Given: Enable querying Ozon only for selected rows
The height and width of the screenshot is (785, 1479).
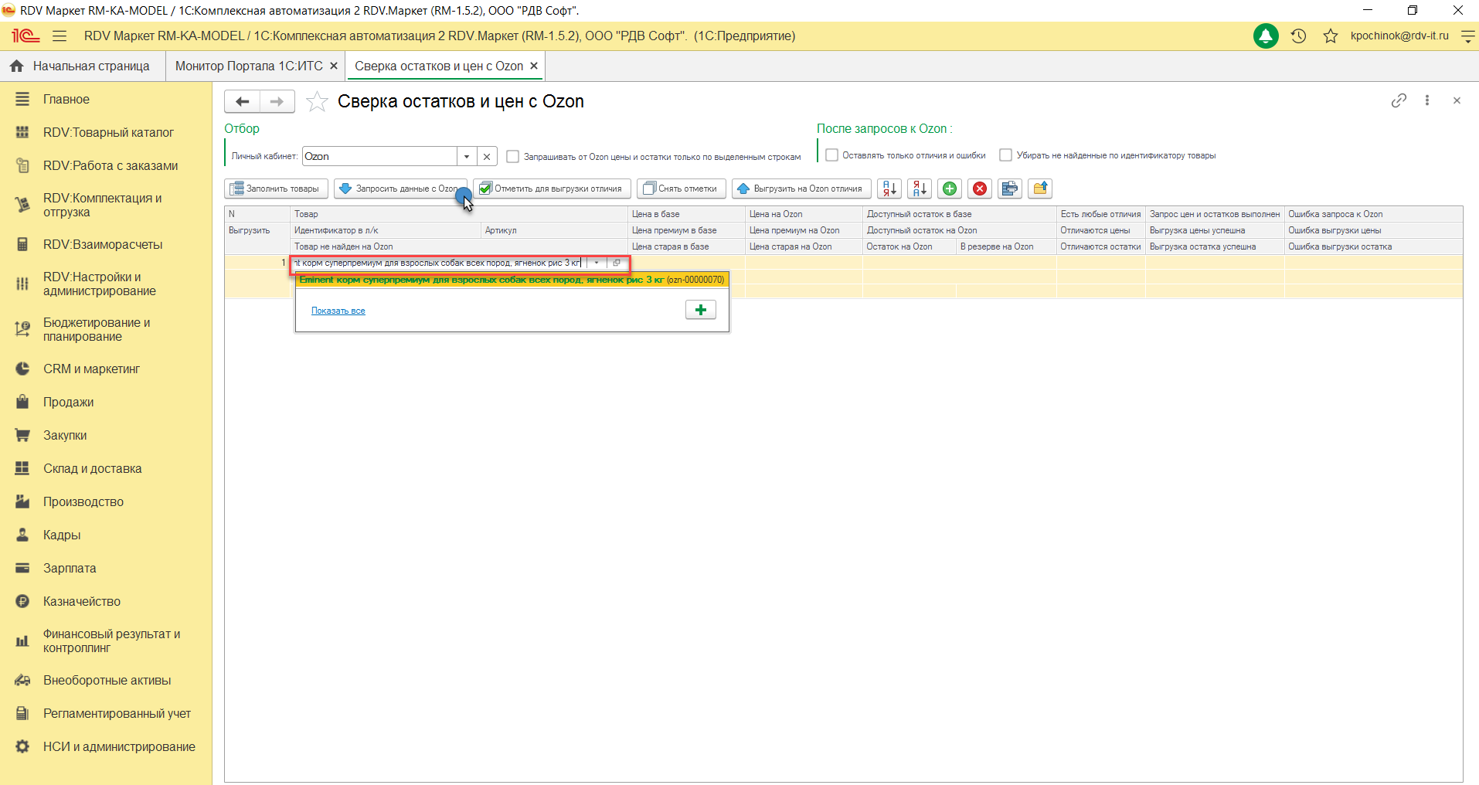Looking at the screenshot, I should click(512, 157).
